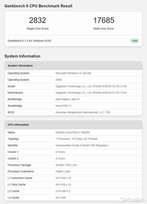Click the Identifier label
Screen dimensions: 147x204
pos(13,145)
